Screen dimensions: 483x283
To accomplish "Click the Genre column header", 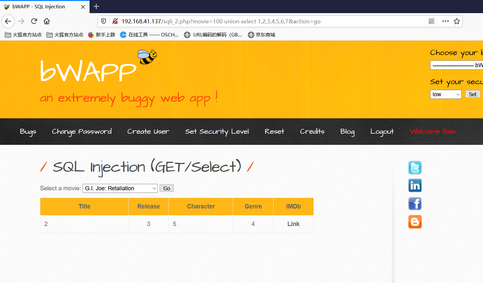I will (253, 207).
